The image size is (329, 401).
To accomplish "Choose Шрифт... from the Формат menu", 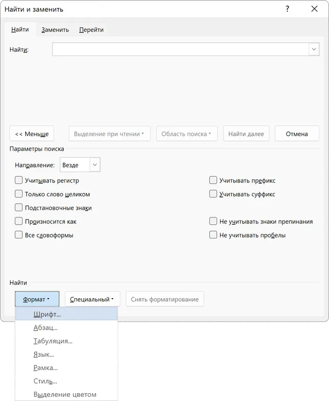I will (x=66, y=314).
